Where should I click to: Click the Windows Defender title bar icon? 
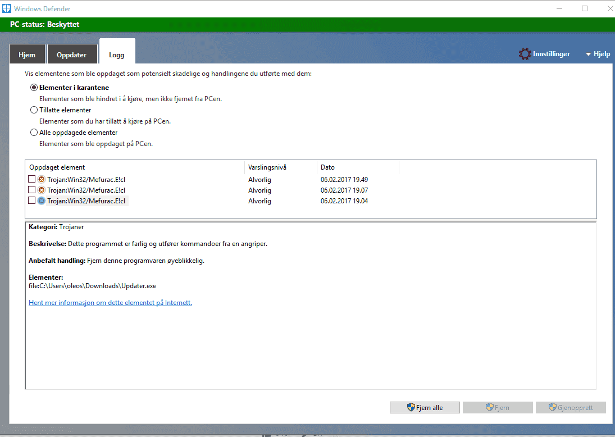(x=7, y=8)
